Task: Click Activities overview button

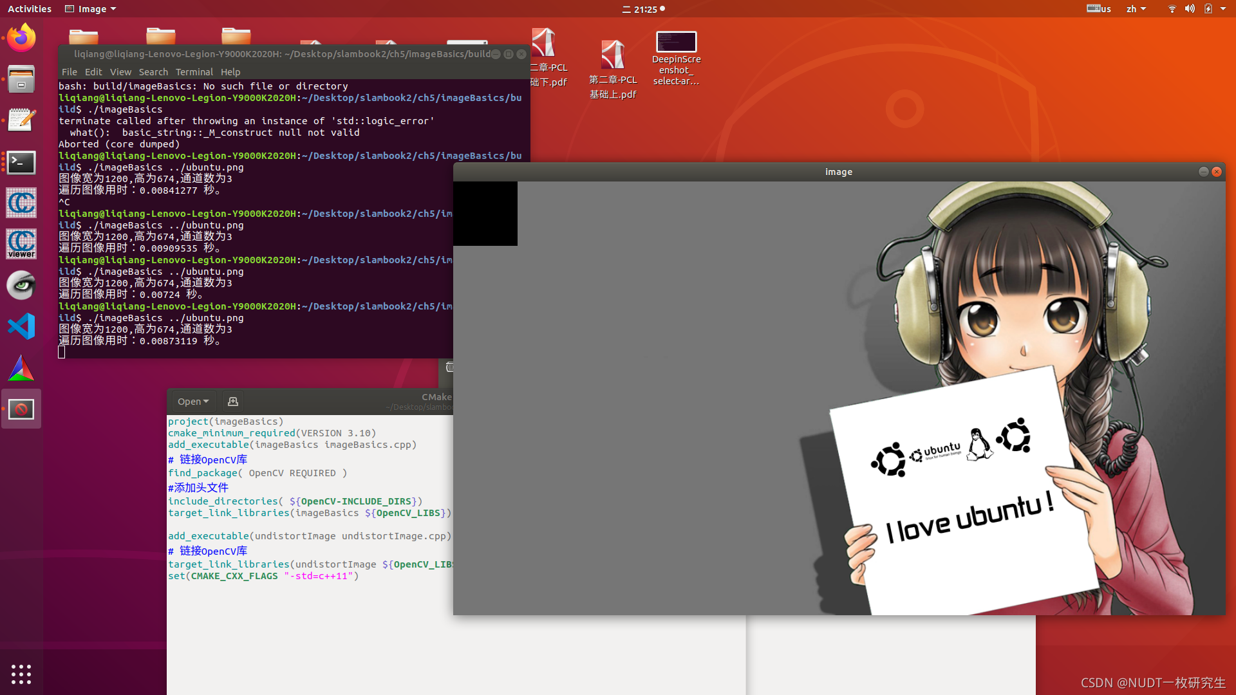Action: tap(30, 9)
